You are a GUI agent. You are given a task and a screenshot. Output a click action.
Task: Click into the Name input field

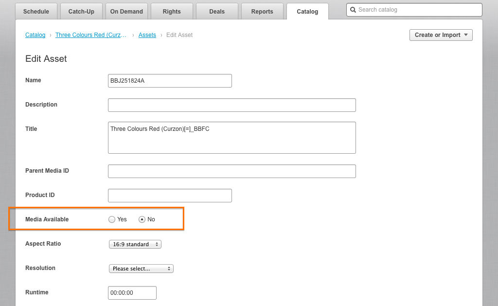(x=170, y=81)
